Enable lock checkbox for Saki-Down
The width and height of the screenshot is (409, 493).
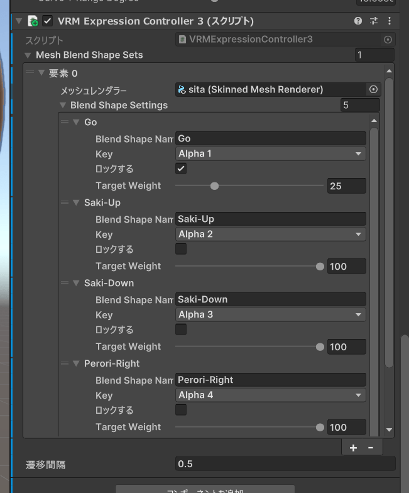(181, 330)
